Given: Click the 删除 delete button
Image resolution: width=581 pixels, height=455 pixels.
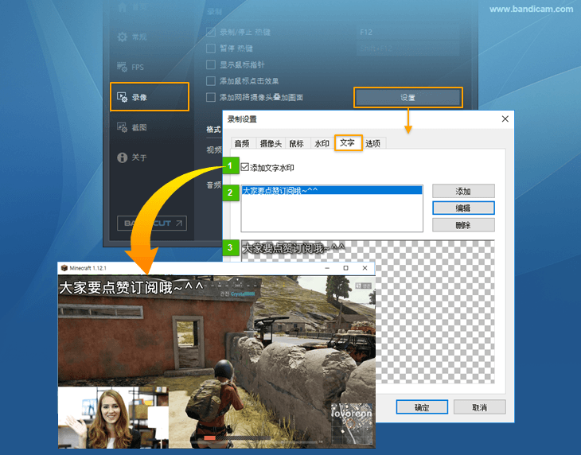Looking at the screenshot, I should (463, 225).
